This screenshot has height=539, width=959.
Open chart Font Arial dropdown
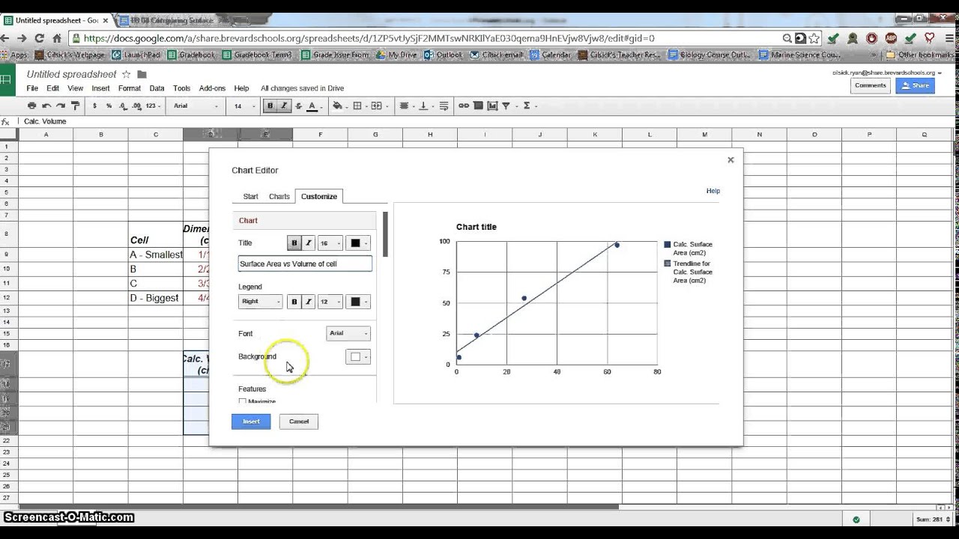point(348,333)
